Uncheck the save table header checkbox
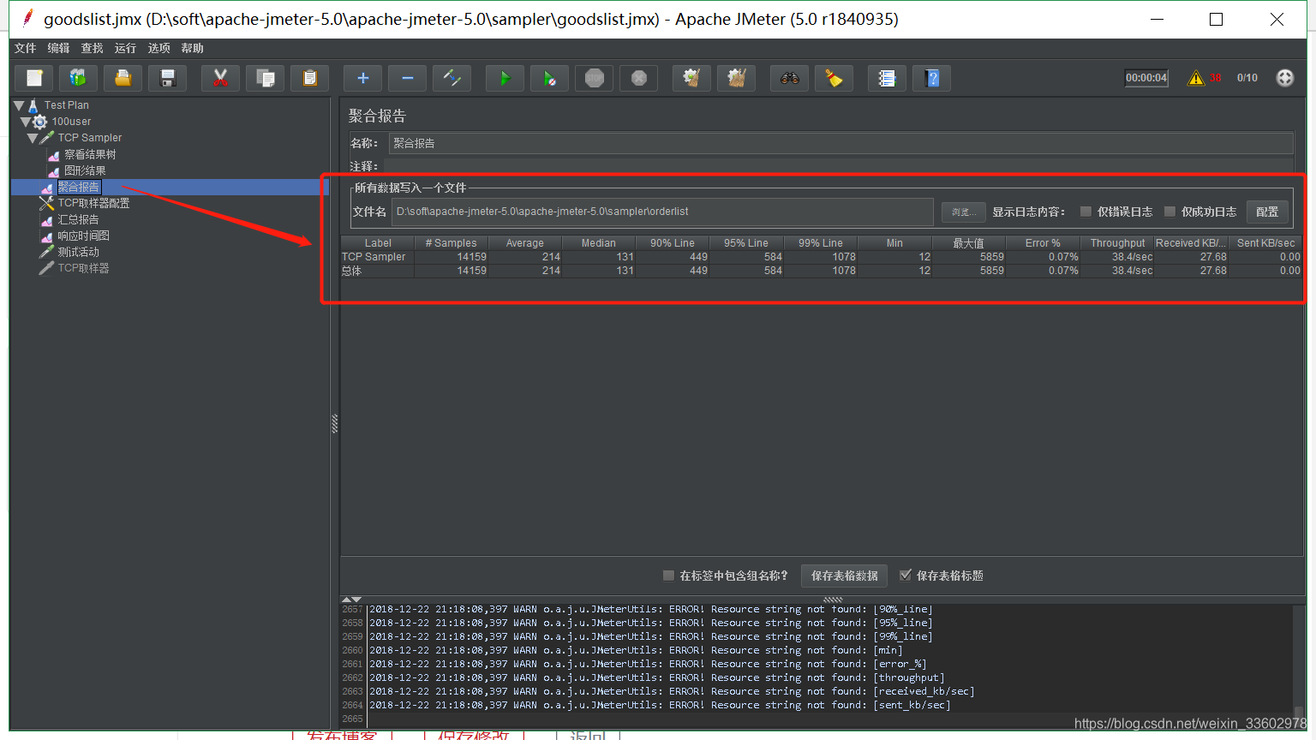 [x=905, y=576]
